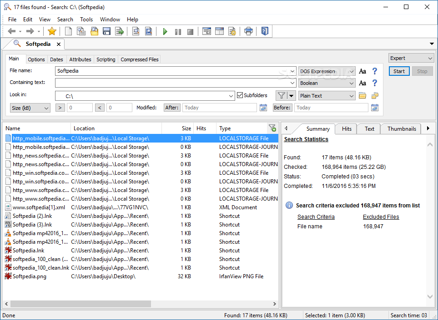
Task: Switch to the Hits tab in right panel
Action: (x=347, y=129)
